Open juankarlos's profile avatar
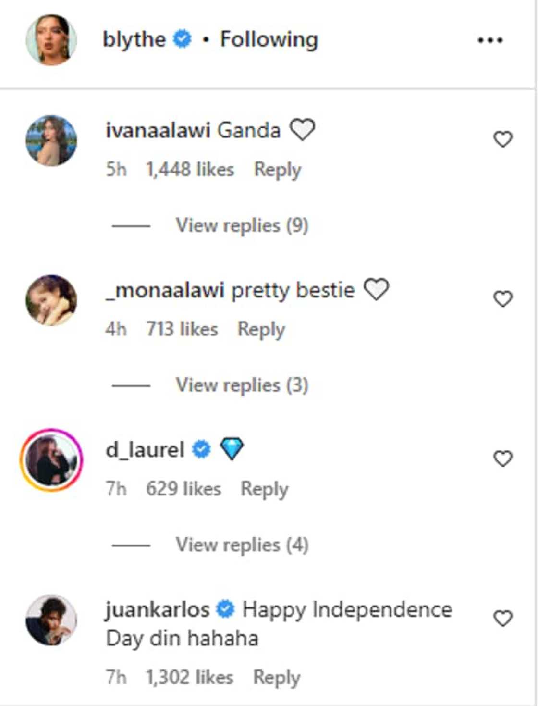The image size is (538, 706). pyautogui.click(x=51, y=620)
